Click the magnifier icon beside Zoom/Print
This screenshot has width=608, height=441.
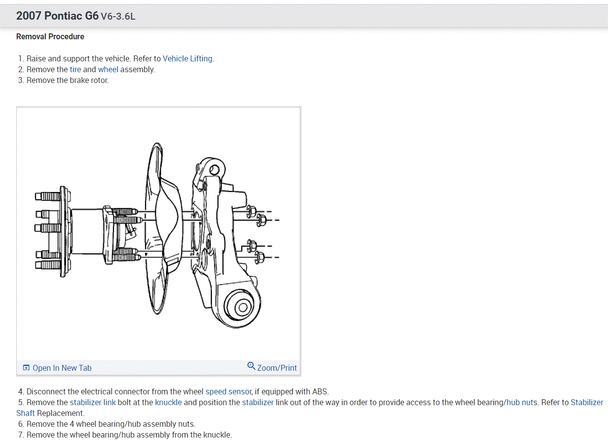251,366
